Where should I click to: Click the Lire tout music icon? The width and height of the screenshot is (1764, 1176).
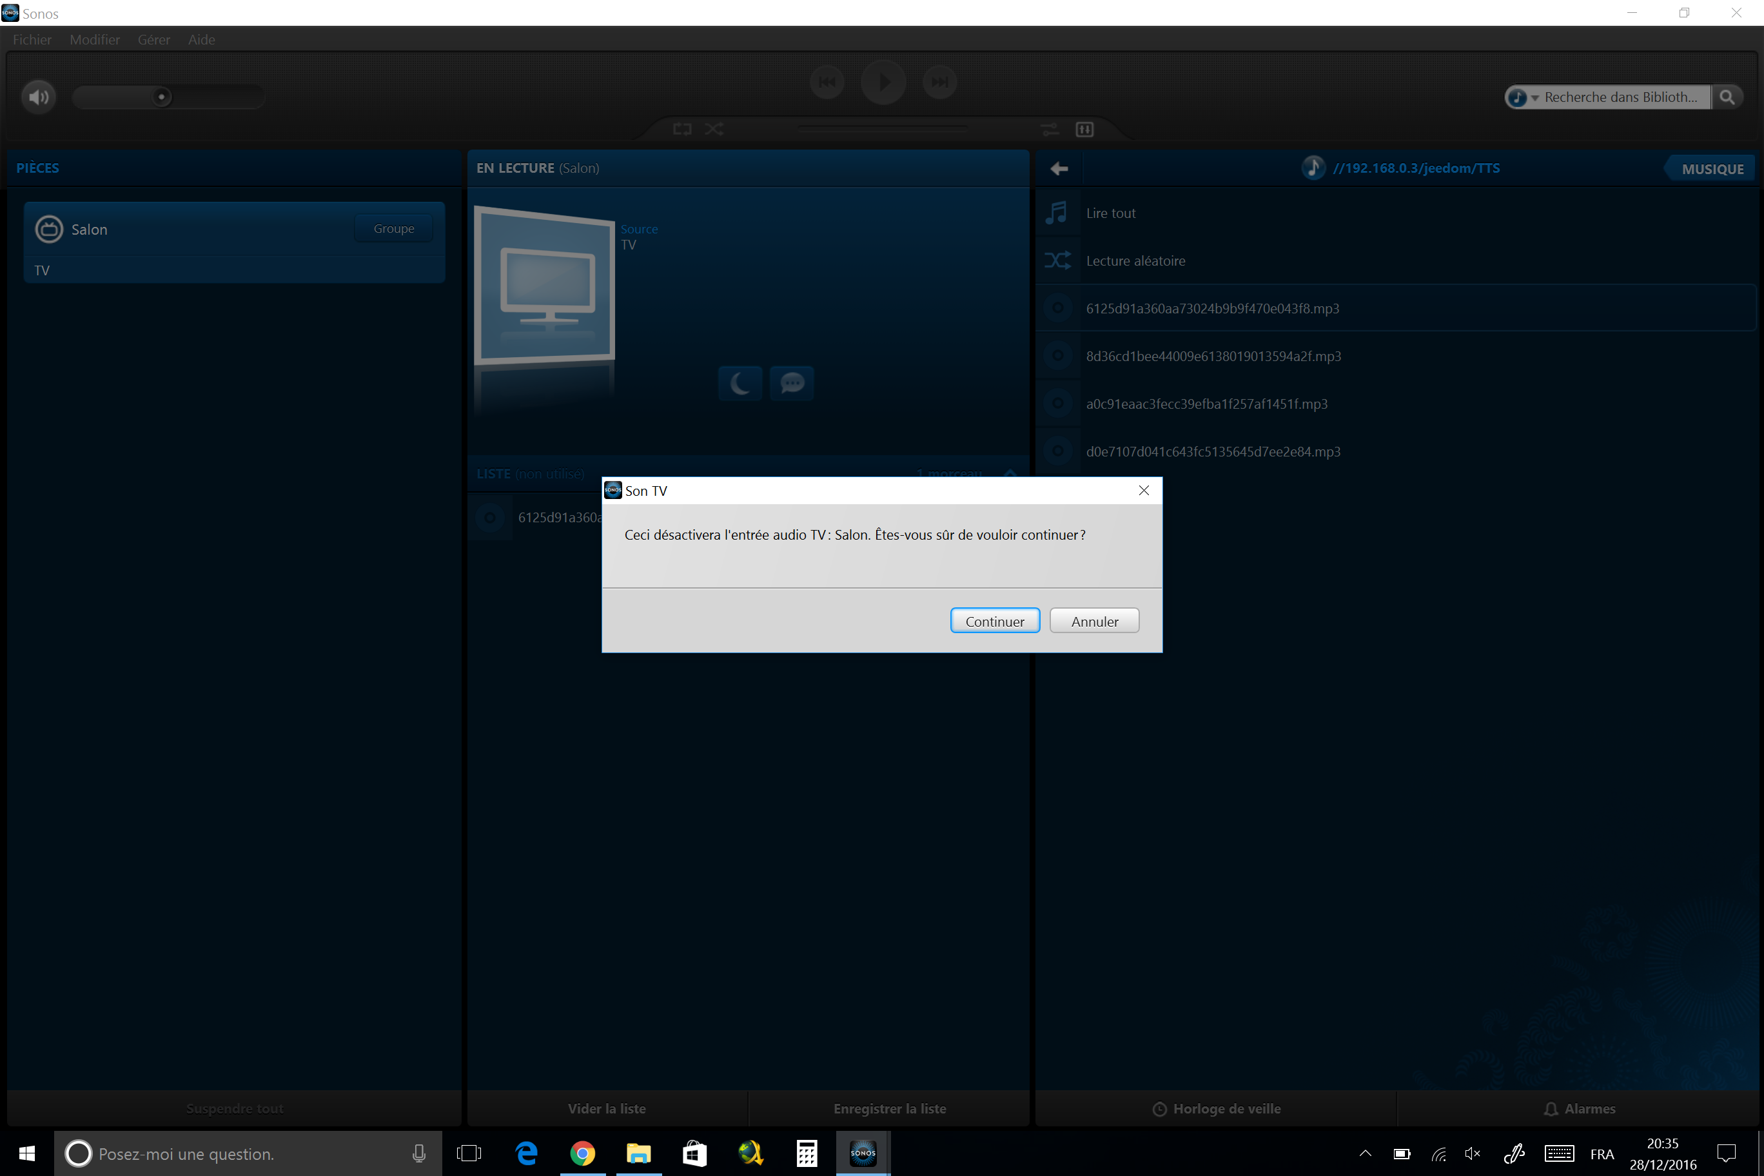pyautogui.click(x=1057, y=213)
